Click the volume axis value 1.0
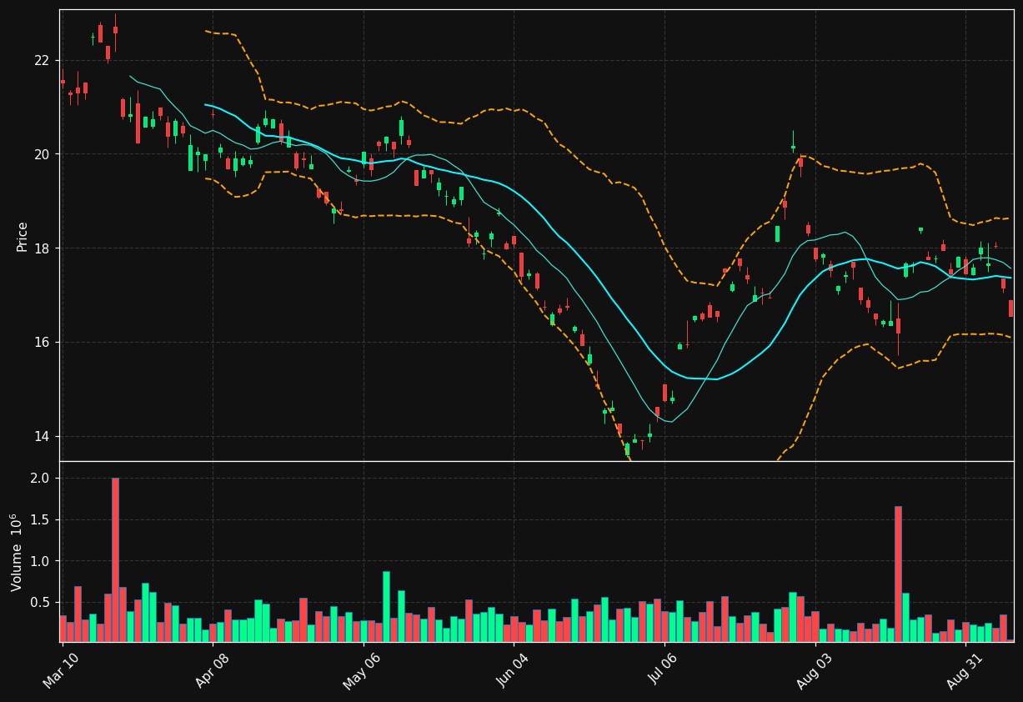 click(40, 561)
